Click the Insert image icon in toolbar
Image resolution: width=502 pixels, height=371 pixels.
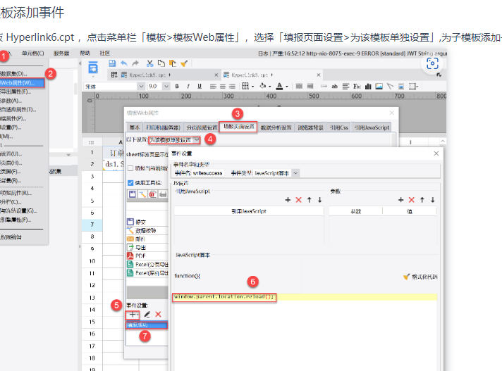click(x=379, y=87)
